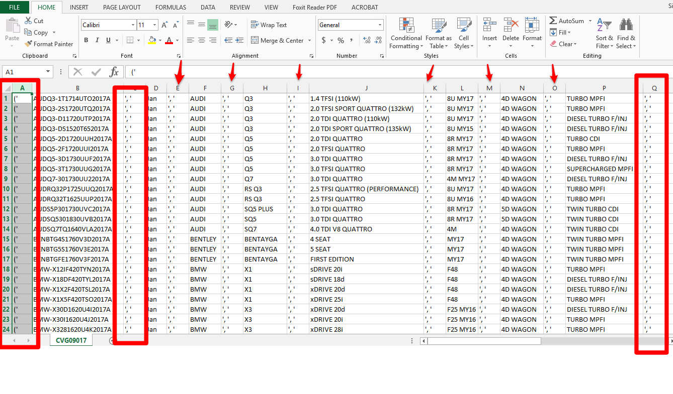Toggle Bold formatting
The width and height of the screenshot is (673, 394).
pyautogui.click(x=86, y=40)
